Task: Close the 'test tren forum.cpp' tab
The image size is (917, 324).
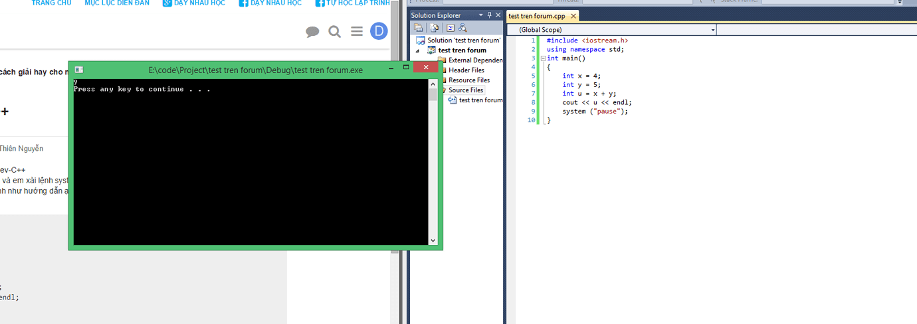Action: coord(573,16)
